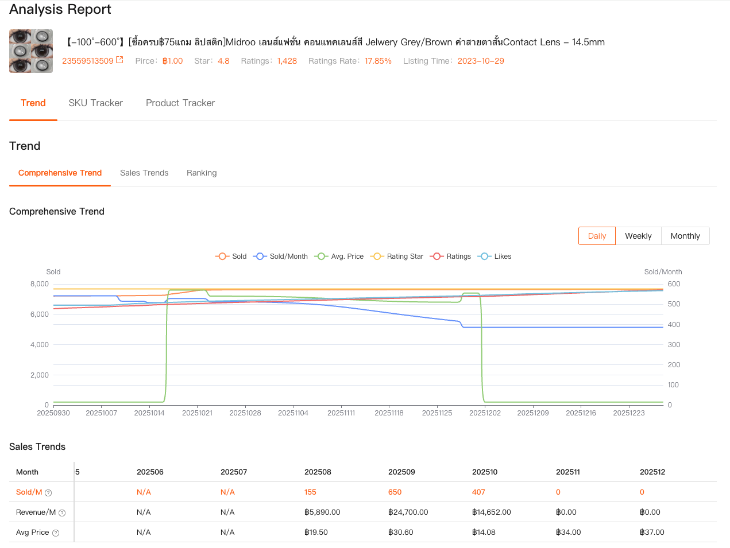Click 202509 column header in table
This screenshot has height=548, width=730.
(x=401, y=472)
